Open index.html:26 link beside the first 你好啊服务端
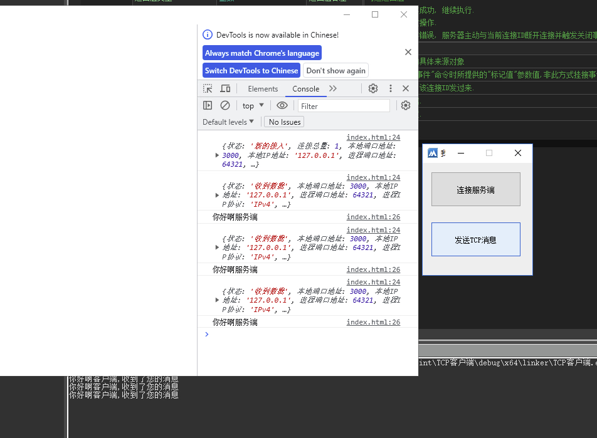The image size is (597, 438). pyautogui.click(x=373, y=217)
